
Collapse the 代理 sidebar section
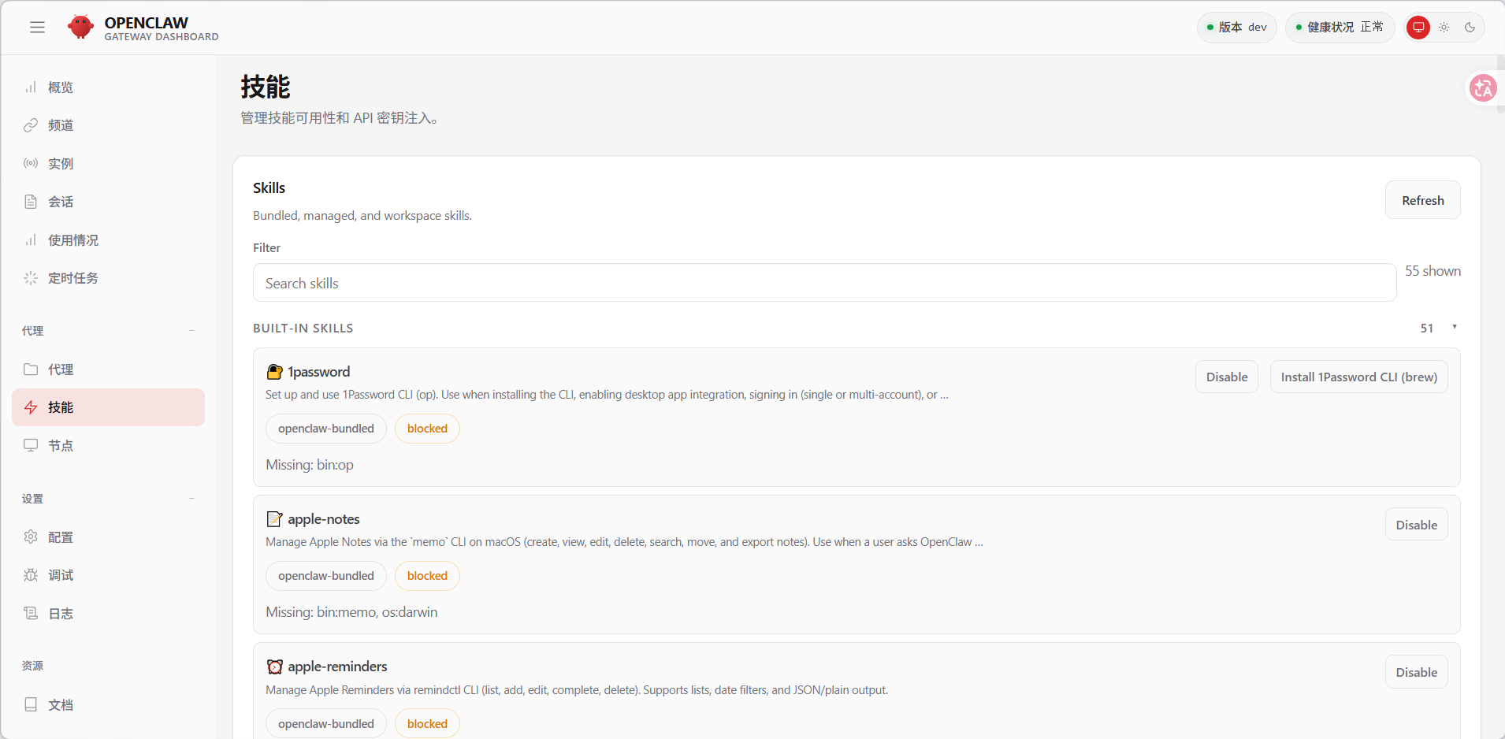tap(191, 331)
